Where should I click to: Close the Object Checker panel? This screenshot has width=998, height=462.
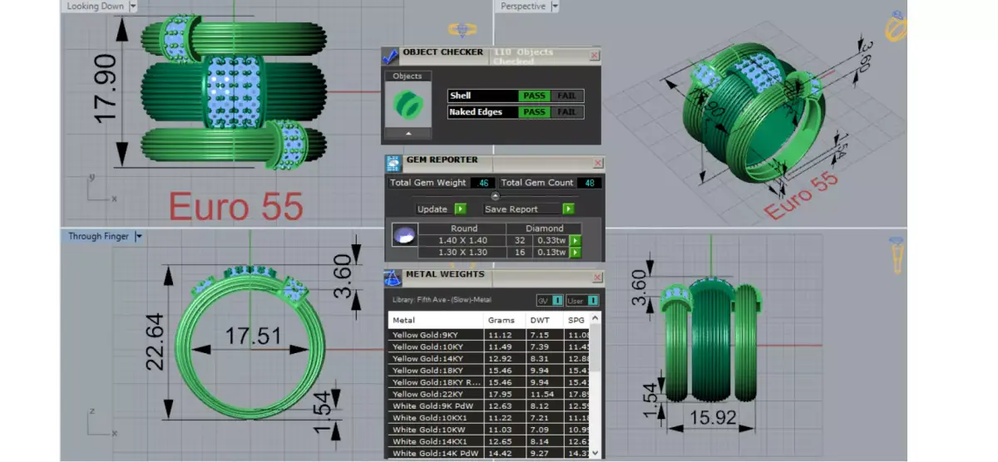tap(594, 56)
